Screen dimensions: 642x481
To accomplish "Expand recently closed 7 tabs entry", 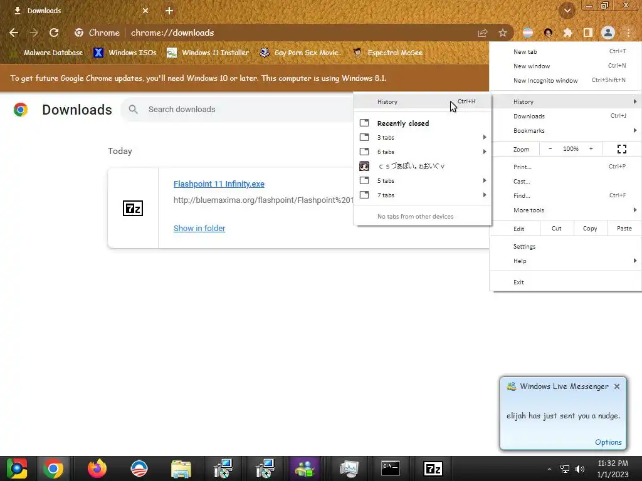I will click(422, 195).
